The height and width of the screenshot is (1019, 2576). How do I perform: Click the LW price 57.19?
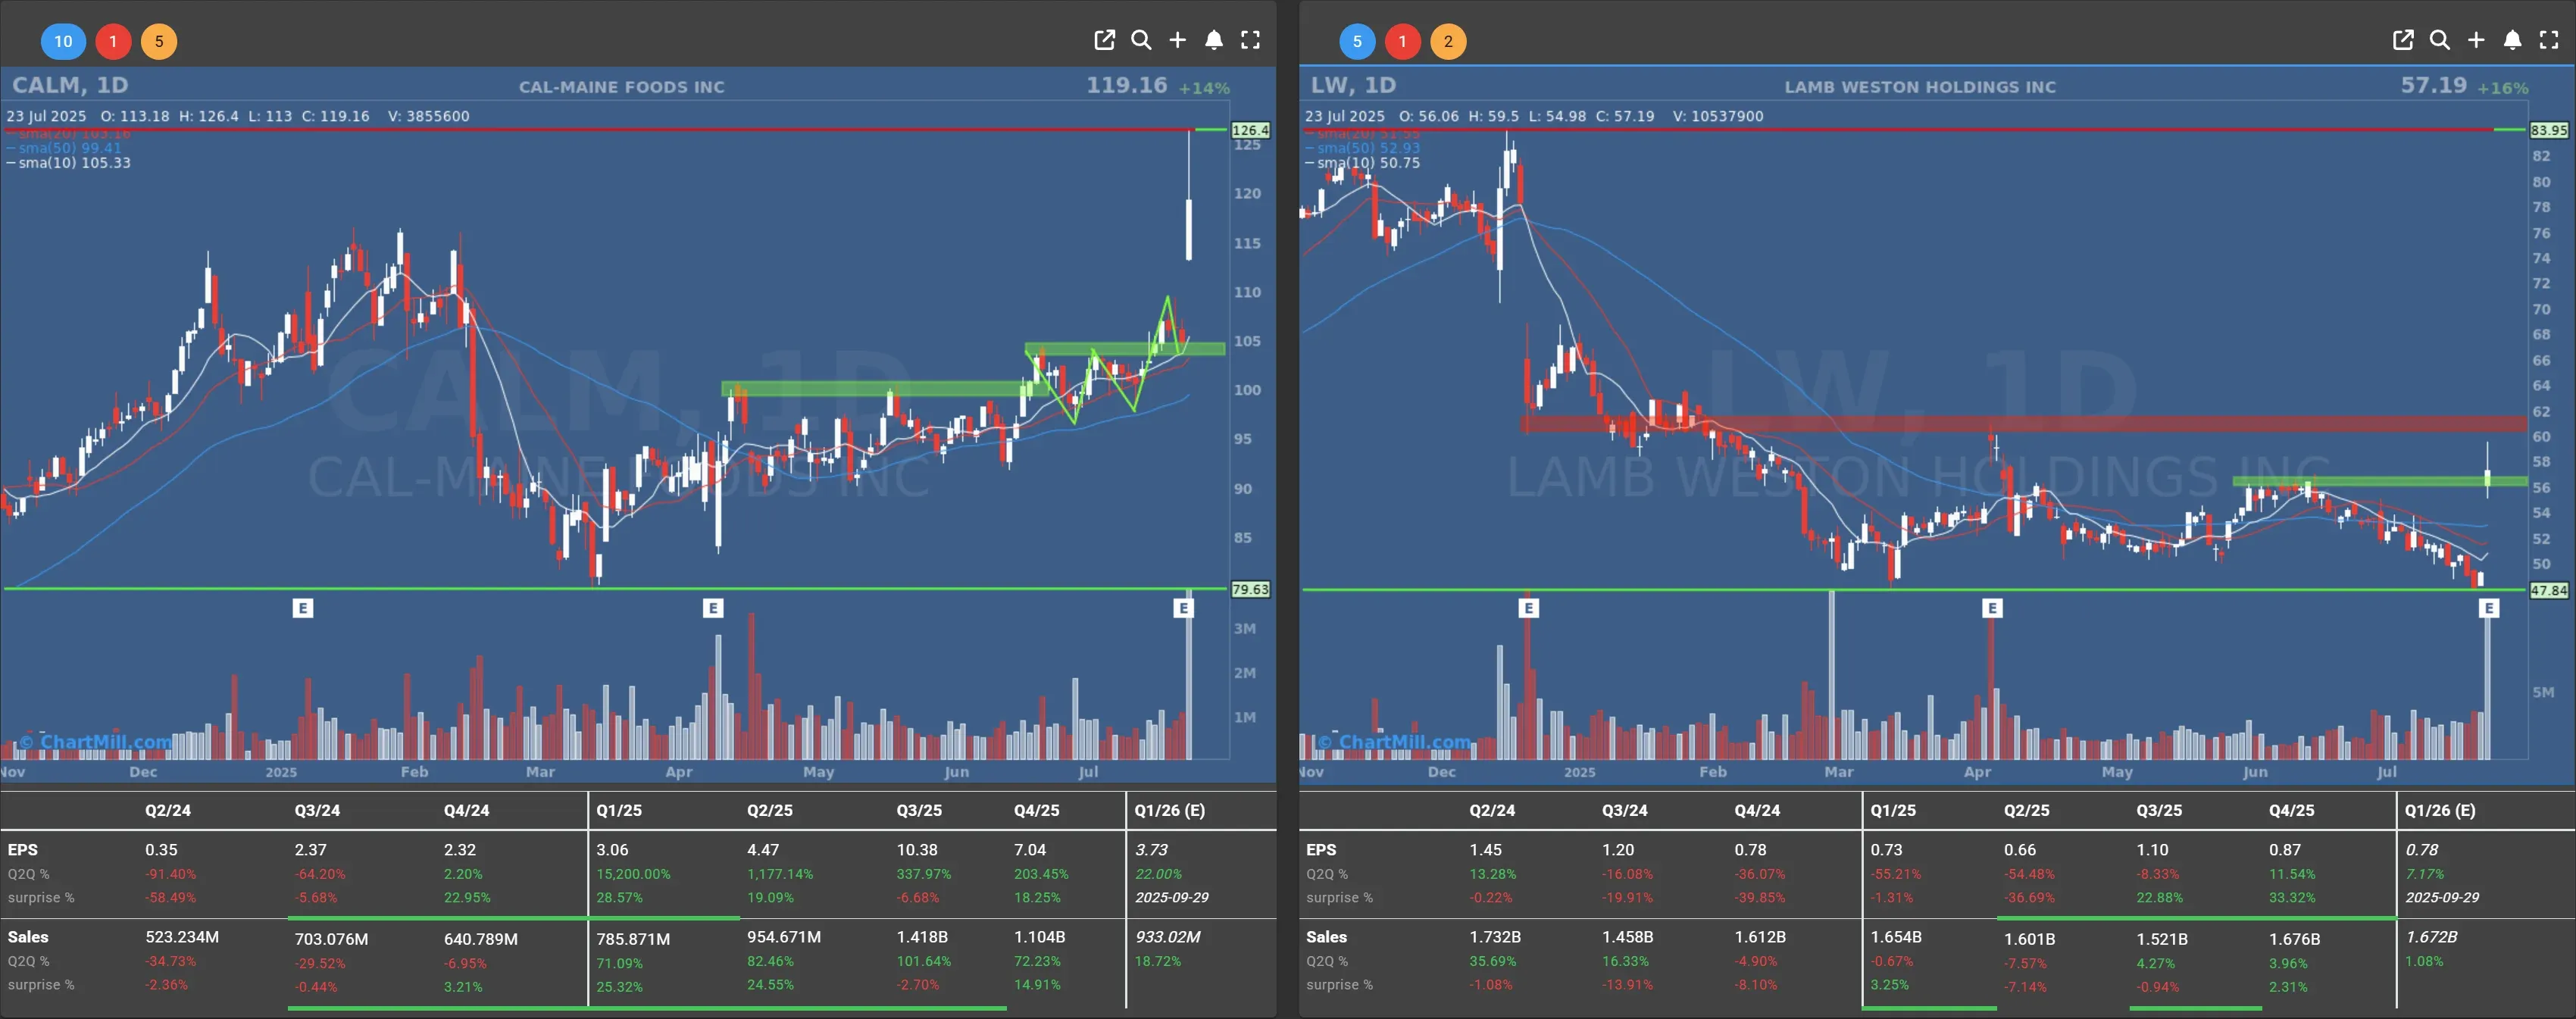pos(2434,85)
